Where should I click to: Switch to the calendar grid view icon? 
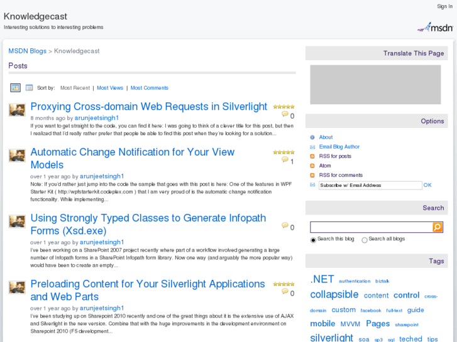(x=15, y=88)
